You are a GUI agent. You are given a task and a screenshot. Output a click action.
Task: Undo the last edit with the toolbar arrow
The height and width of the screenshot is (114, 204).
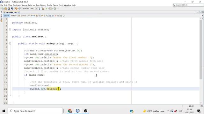coord(16,9)
